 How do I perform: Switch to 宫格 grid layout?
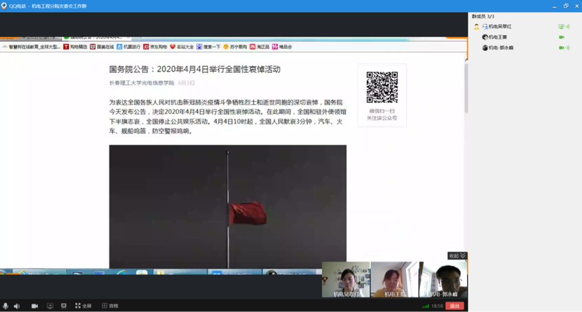(x=109, y=306)
